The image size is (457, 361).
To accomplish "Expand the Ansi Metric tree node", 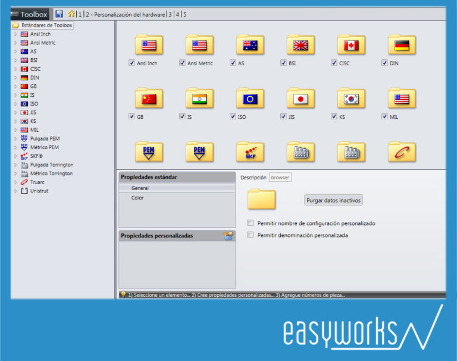I will pyautogui.click(x=15, y=43).
